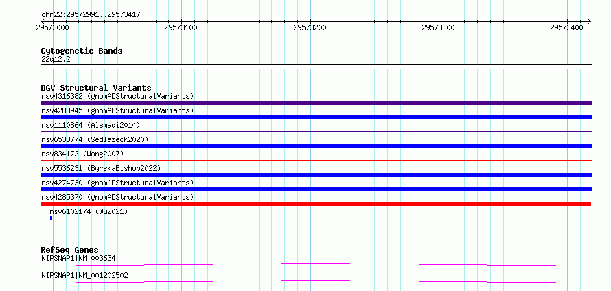Screen dimensions: 611x291
Task: Click the magenta NM_001202502 transcript line
Action: click(316, 281)
